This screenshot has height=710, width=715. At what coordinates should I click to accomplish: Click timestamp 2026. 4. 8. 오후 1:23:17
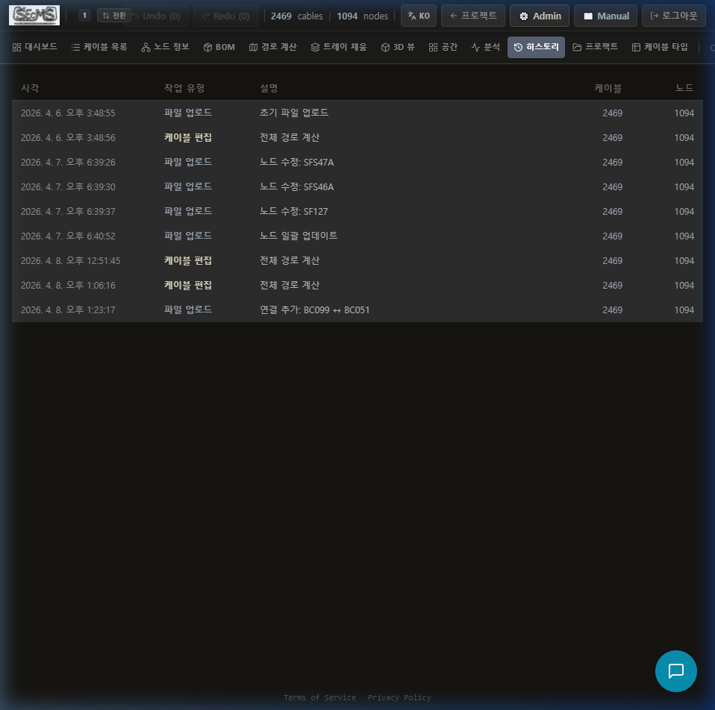[x=68, y=310]
